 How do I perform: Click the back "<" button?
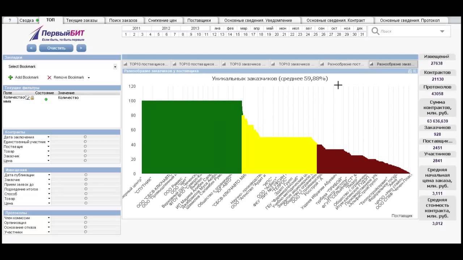pos(31,48)
